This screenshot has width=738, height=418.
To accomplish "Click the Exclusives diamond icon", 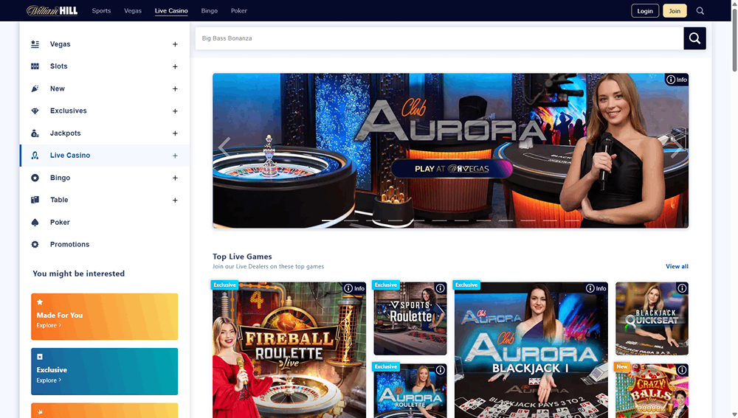I will point(35,111).
